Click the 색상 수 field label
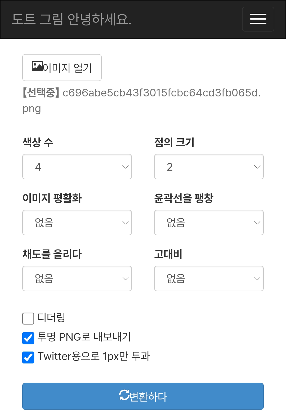 pyautogui.click(x=38, y=142)
